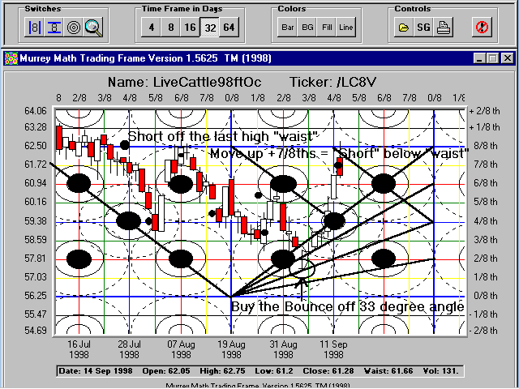Click the 'Ticker: /LC8V' label
Screen dimensions: 519x389
tap(332, 82)
